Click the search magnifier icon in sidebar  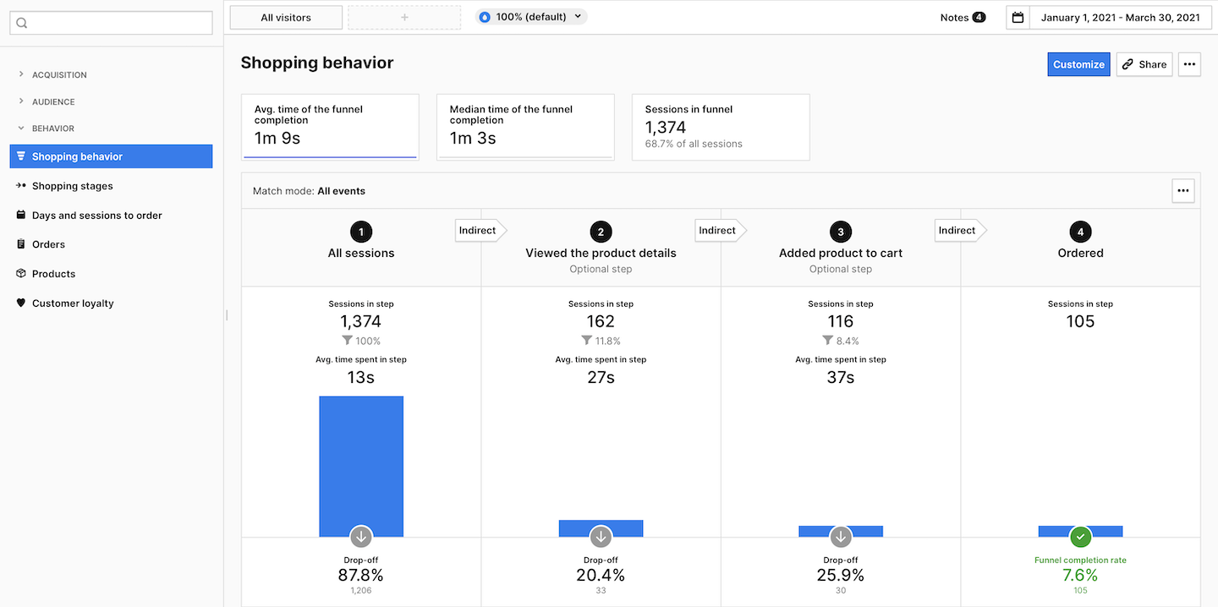[22, 24]
